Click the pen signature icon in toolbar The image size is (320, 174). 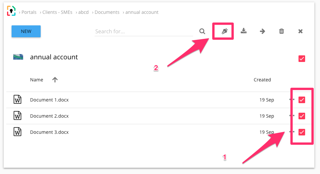click(224, 31)
